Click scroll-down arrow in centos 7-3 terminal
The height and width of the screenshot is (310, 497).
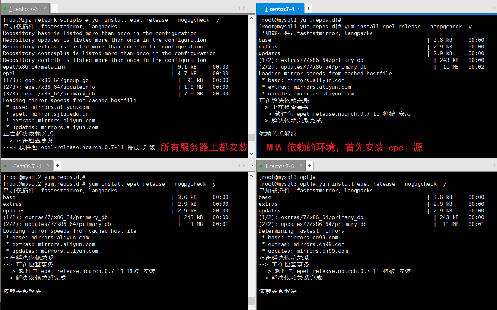click(x=252, y=154)
